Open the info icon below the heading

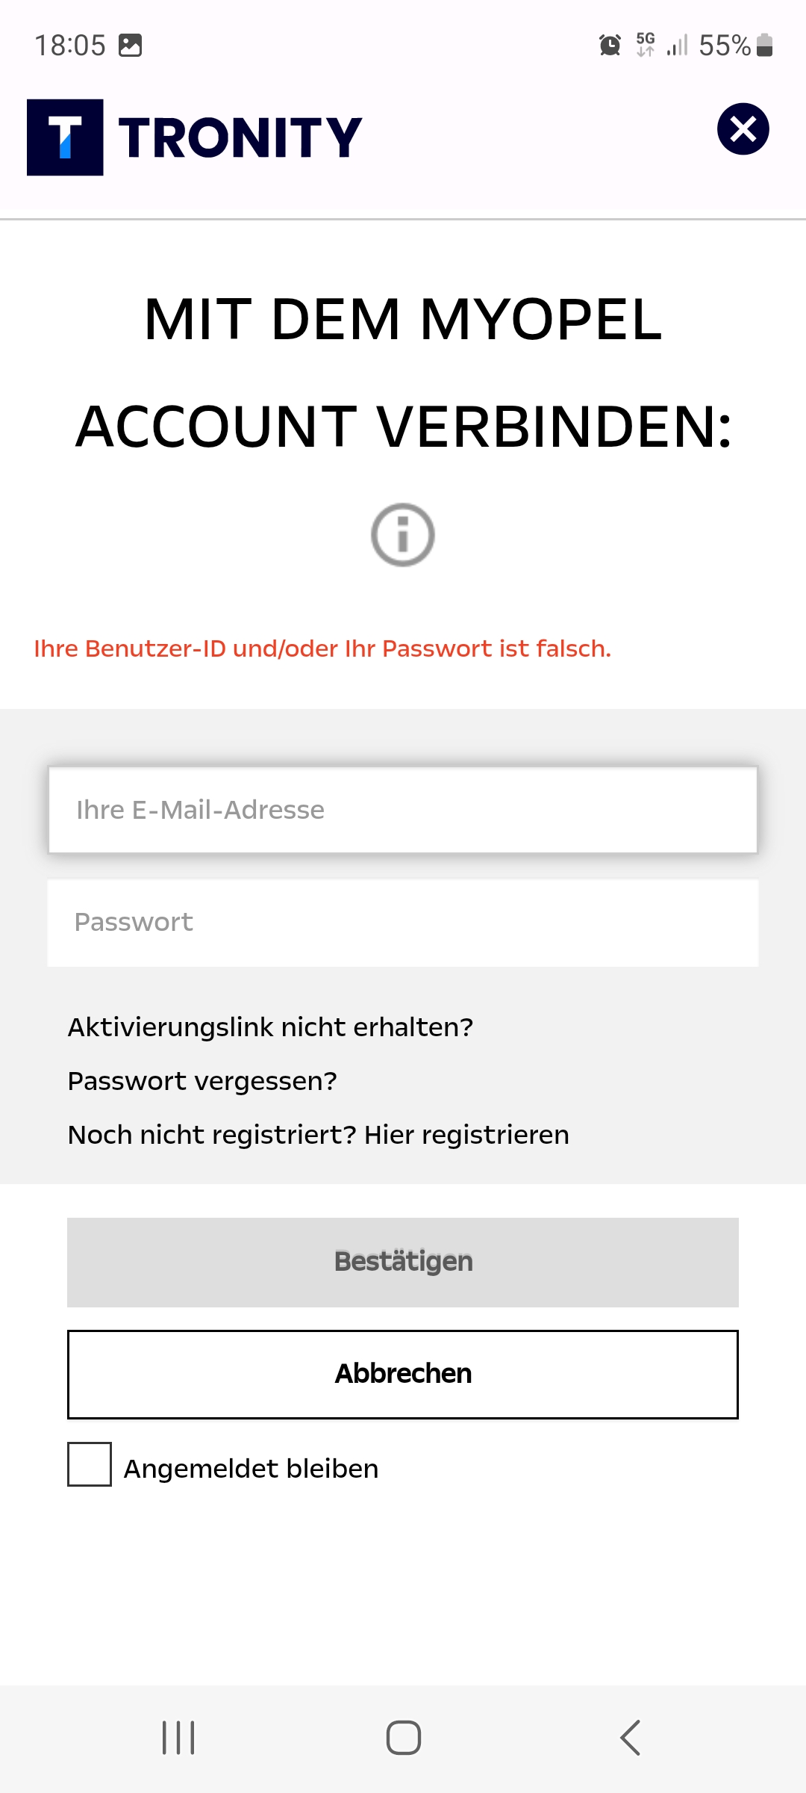click(403, 535)
